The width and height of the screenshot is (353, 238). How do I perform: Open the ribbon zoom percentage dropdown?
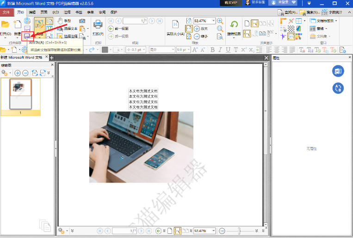213,21
